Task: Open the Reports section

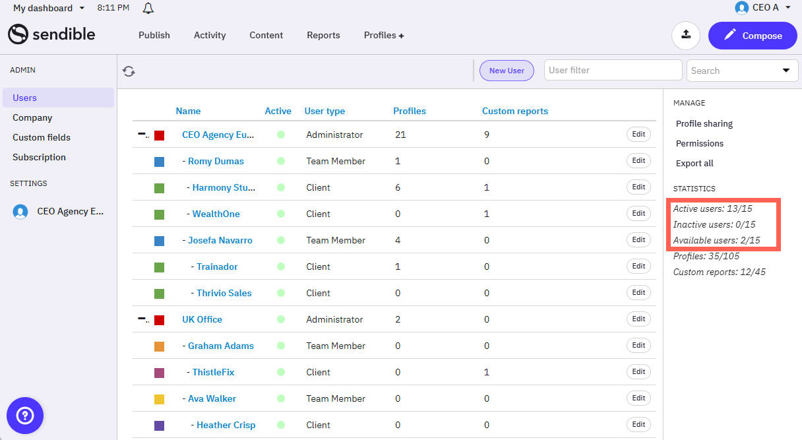Action: [323, 35]
